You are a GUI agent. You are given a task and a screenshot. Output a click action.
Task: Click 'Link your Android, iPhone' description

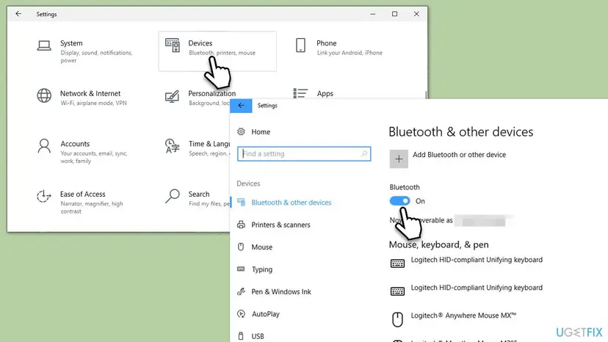tap(350, 53)
